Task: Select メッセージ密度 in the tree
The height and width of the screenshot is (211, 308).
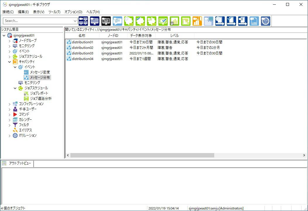Action: 40,72
